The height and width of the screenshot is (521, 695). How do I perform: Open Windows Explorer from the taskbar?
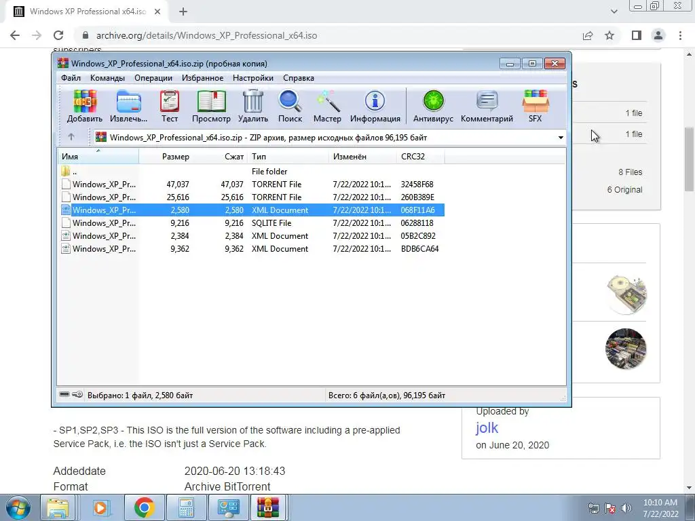[x=58, y=507]
